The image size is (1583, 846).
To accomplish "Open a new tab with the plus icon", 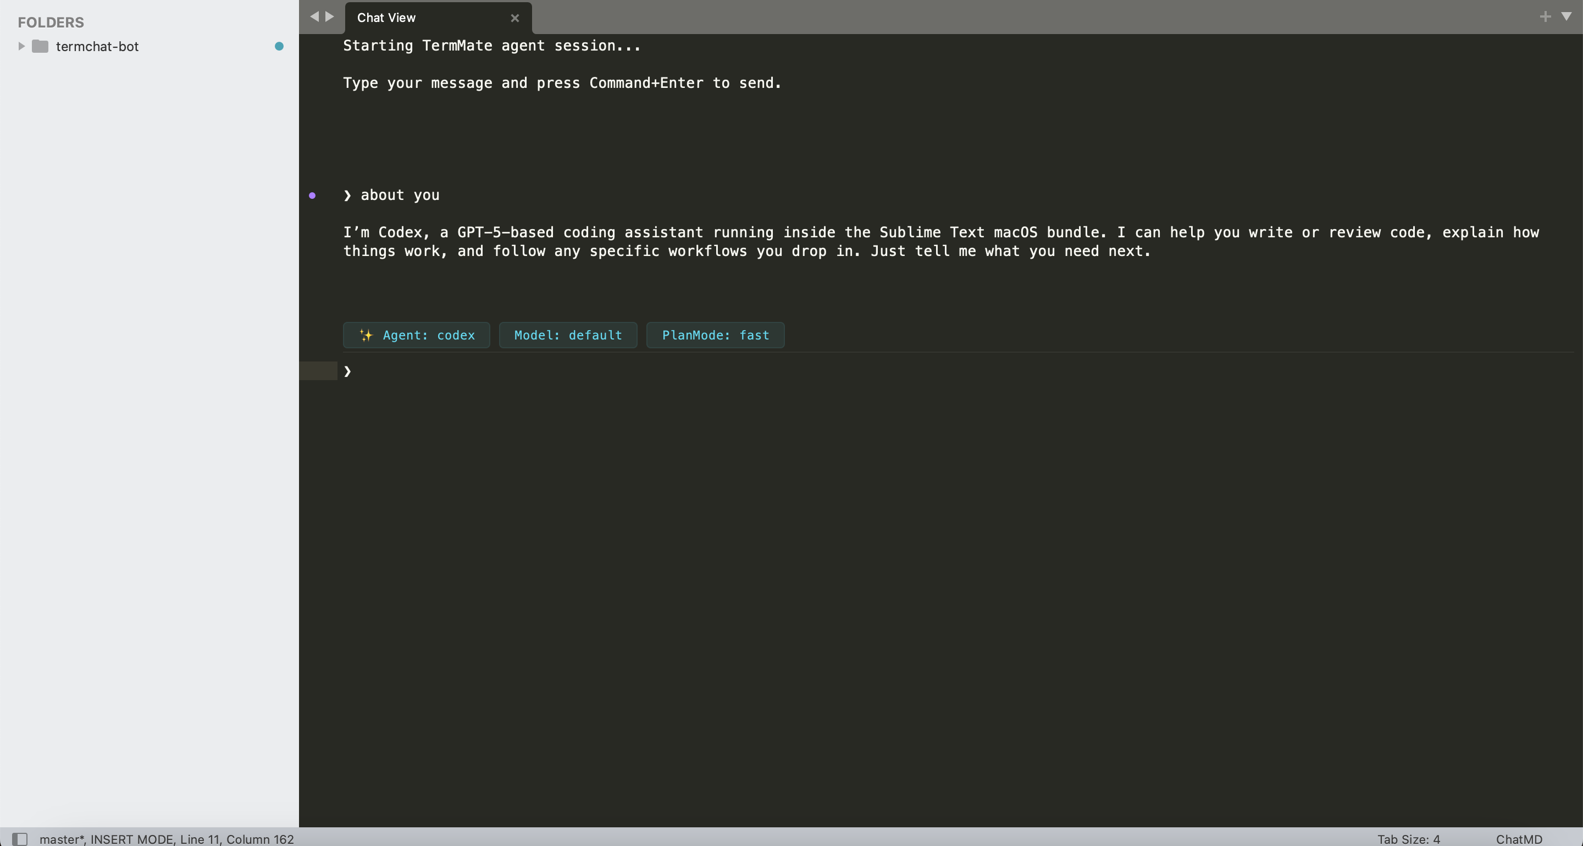I will [x=1543, y=16].
